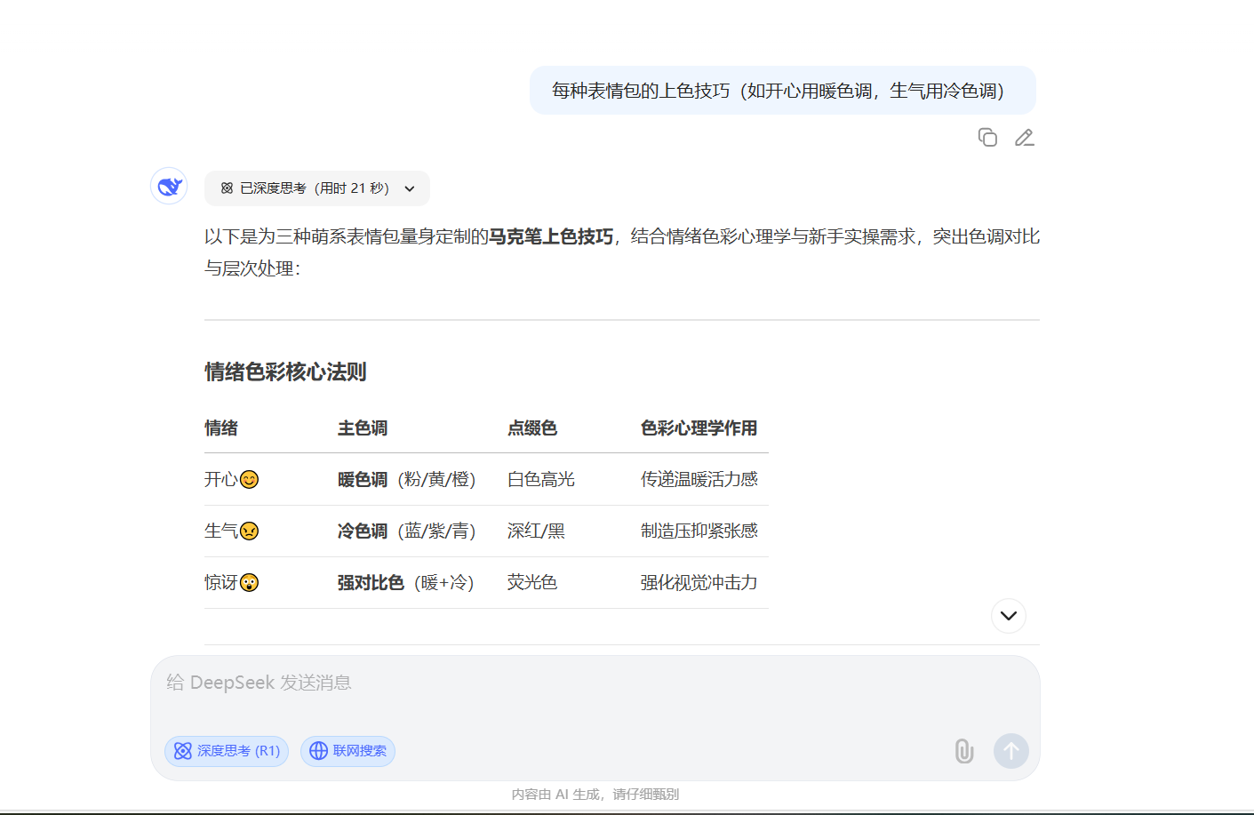Click the DeepSeek whale avatar
1254x815 pixels.
tap(169, 187)
